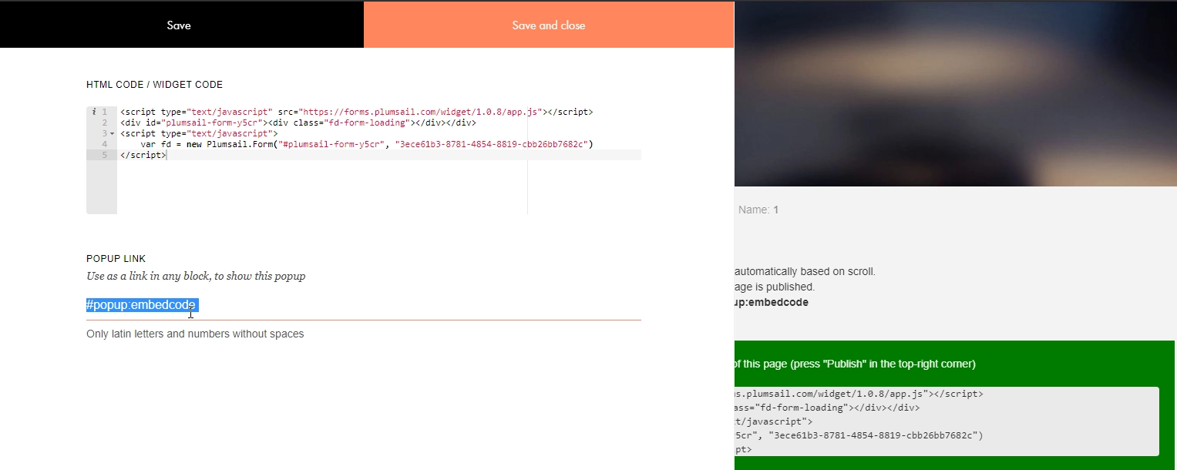The height and width of the screenshot is (470, 1177).
Task: Click gutter line number 2 in code editor
Action: (104, 123)
